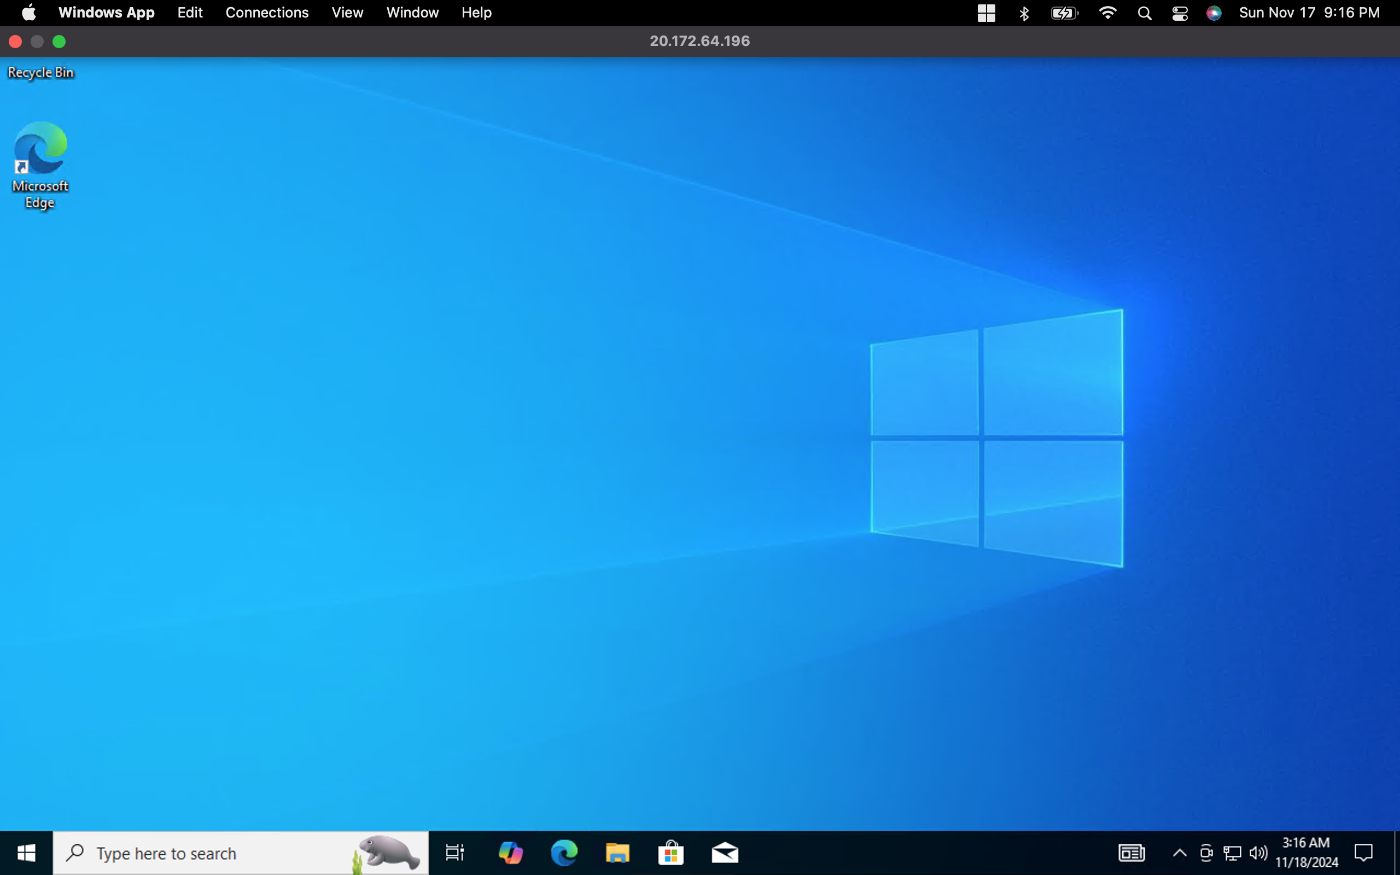Viewport: 1400px width, 875px height.
Task: Open News and Interests widget
Action: (1131, 853)
